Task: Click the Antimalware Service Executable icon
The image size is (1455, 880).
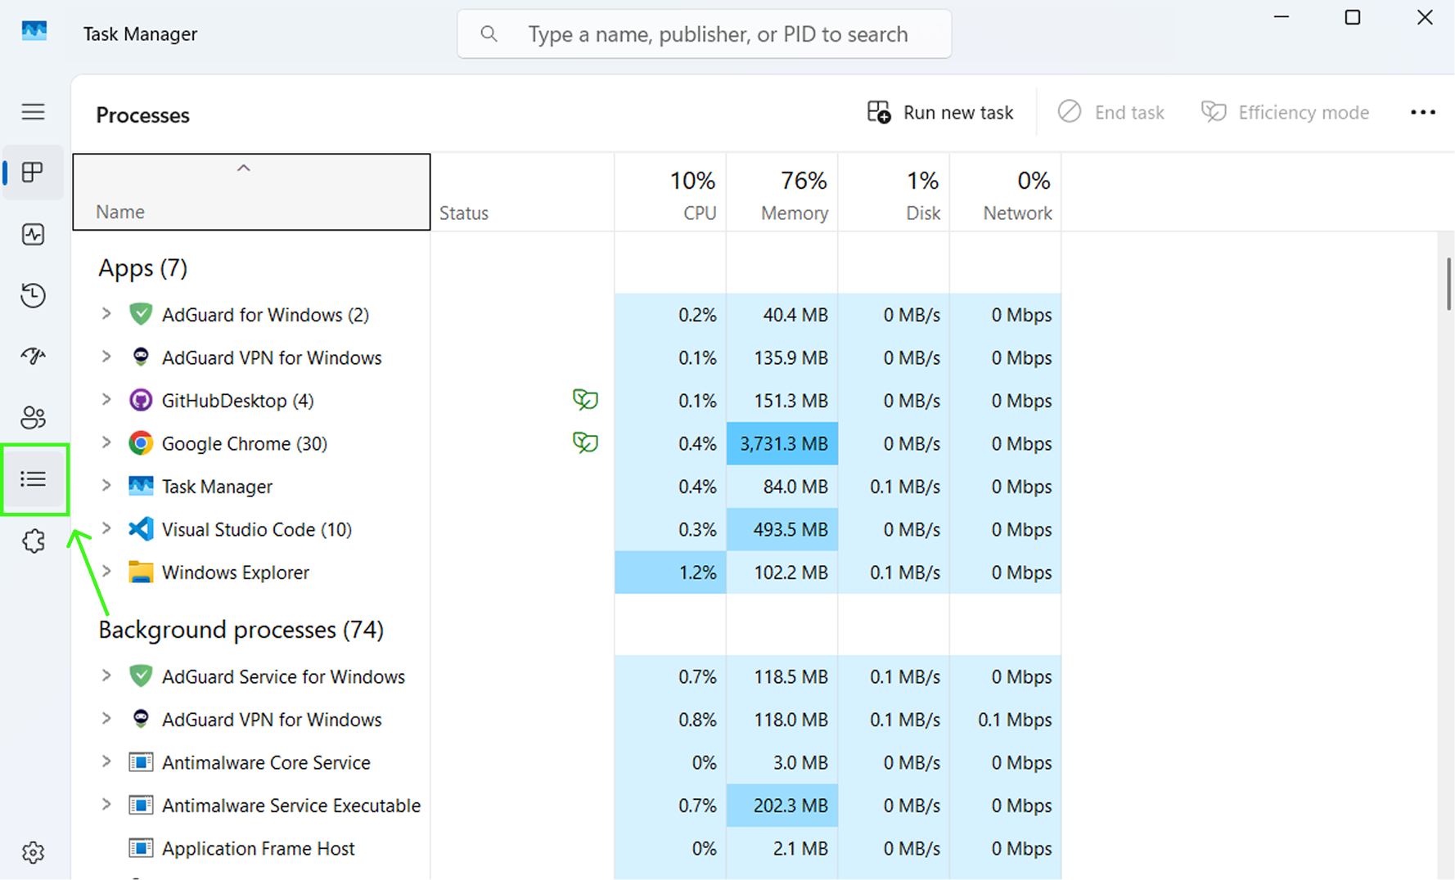Action: 141,805
